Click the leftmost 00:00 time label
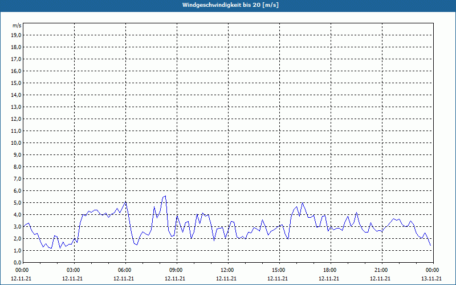The image size is (456, 285). [22, 270]
